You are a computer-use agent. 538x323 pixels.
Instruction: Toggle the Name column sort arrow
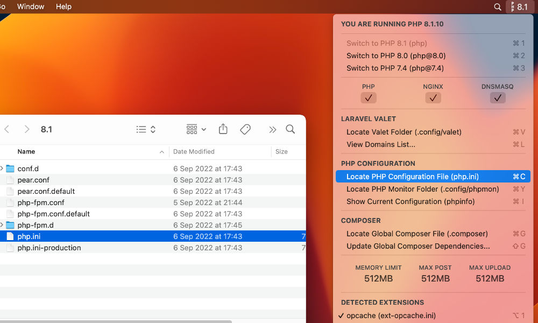(161, 152)
